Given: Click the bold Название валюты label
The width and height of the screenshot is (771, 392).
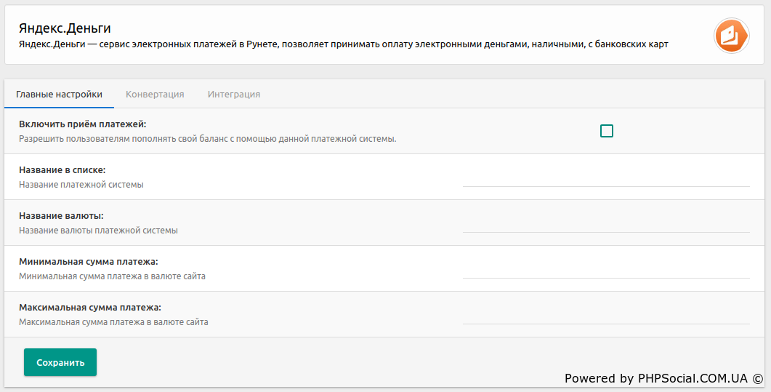Looking at the screenshot, I should click(61, 216).
